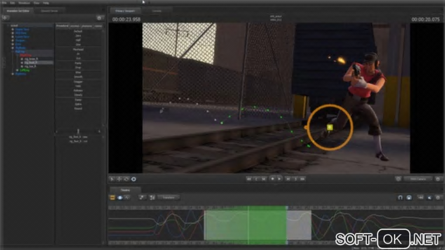Open the Work Camera dropdown
The width and height of the screenshot is (445, 250).
pos(418,179)
